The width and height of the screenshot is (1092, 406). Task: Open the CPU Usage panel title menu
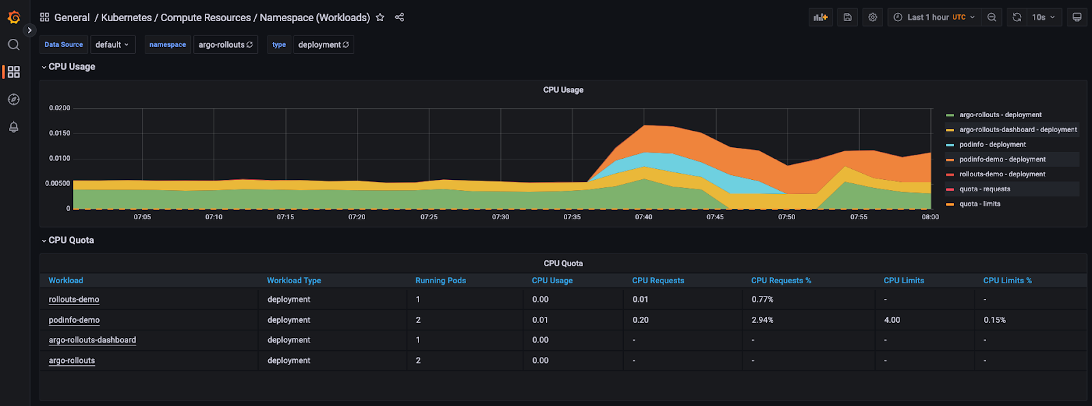(x=563, y=90)
